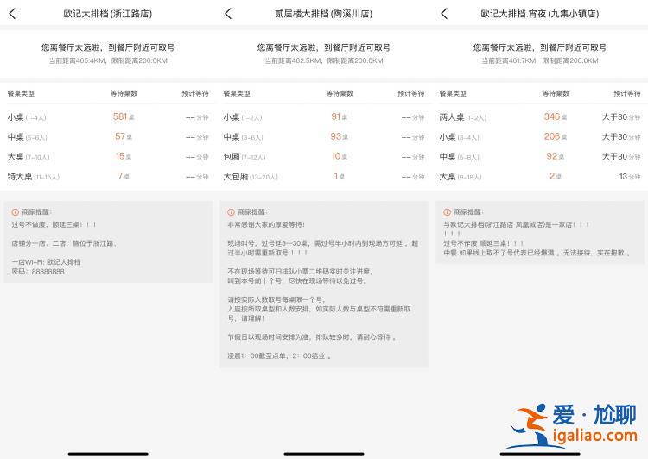Viewport: 648px width, 459px height.
Task: Select 小桌 (1-4人) row in 浙江路店
Action: [x=108, y=117]
